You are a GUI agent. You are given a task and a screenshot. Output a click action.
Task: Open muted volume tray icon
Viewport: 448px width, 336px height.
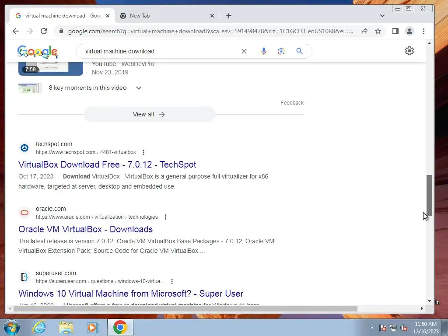pyautogui.click(x=404, y=328)
